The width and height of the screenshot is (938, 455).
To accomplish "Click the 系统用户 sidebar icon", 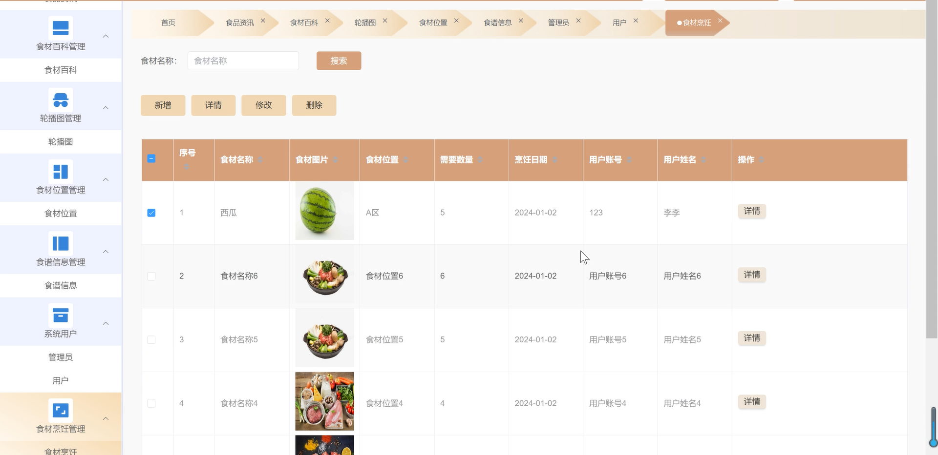I will 61,315.
